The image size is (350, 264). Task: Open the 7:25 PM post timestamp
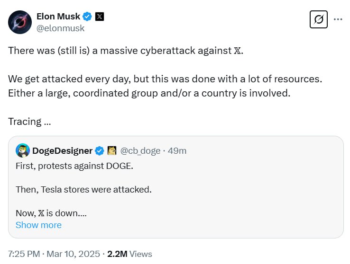point(24,254)
